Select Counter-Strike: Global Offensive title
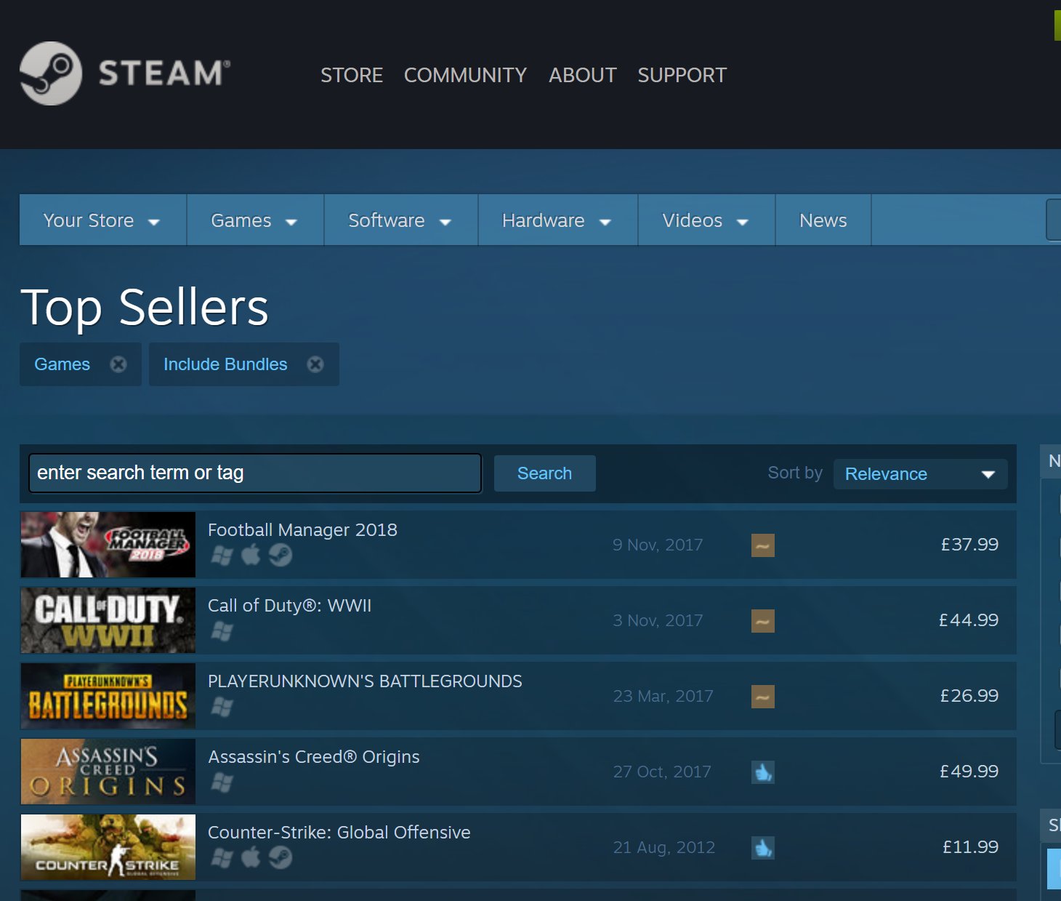Screen dimensions: 1061x901 (339, 833)
